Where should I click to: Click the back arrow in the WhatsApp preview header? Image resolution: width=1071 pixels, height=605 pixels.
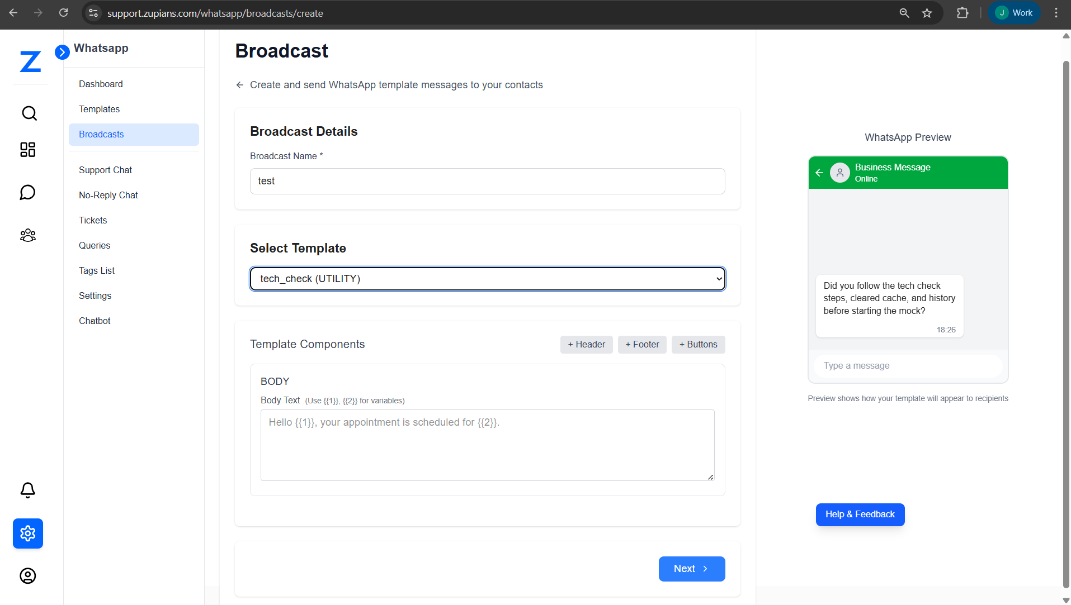click(819, 173)
